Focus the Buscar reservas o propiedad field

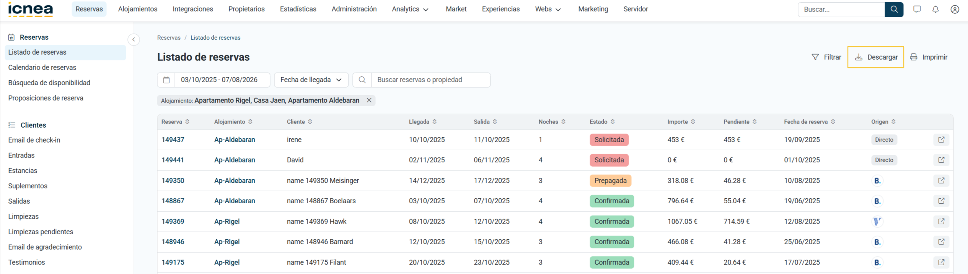coord(431,80)
